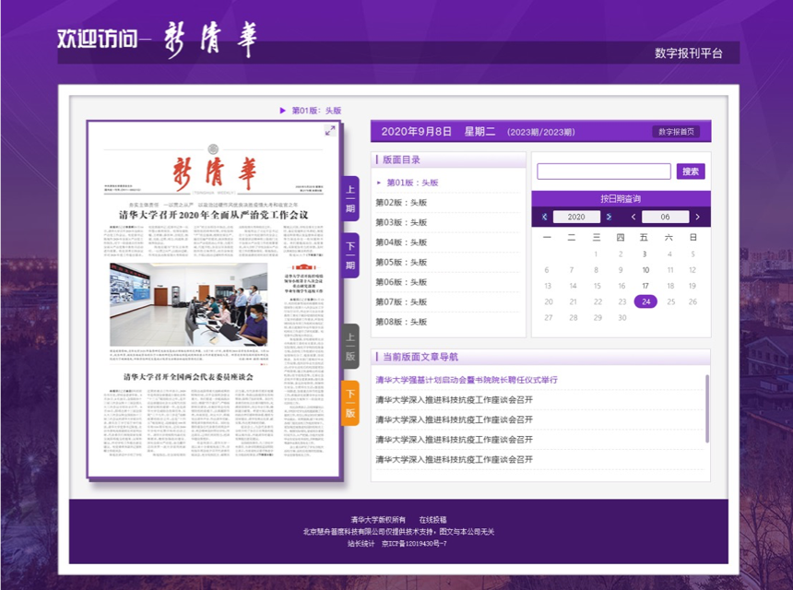The height and width of the screenshot is (590, 793).
Task: Open 第03版：头版 in the page list
Action: click(401, 222)
